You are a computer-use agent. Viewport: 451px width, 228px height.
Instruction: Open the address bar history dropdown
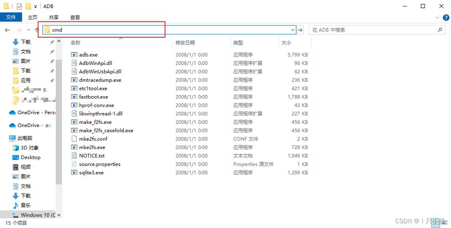293,30
